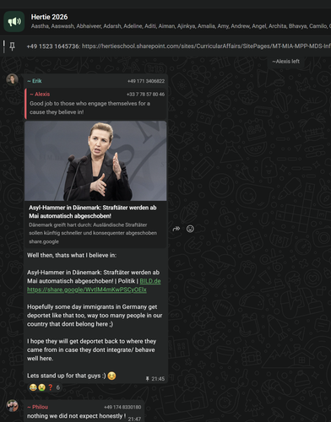Open the nauseated emoji reaction
This screenshot has width=331, height=422.
[41, 387]
